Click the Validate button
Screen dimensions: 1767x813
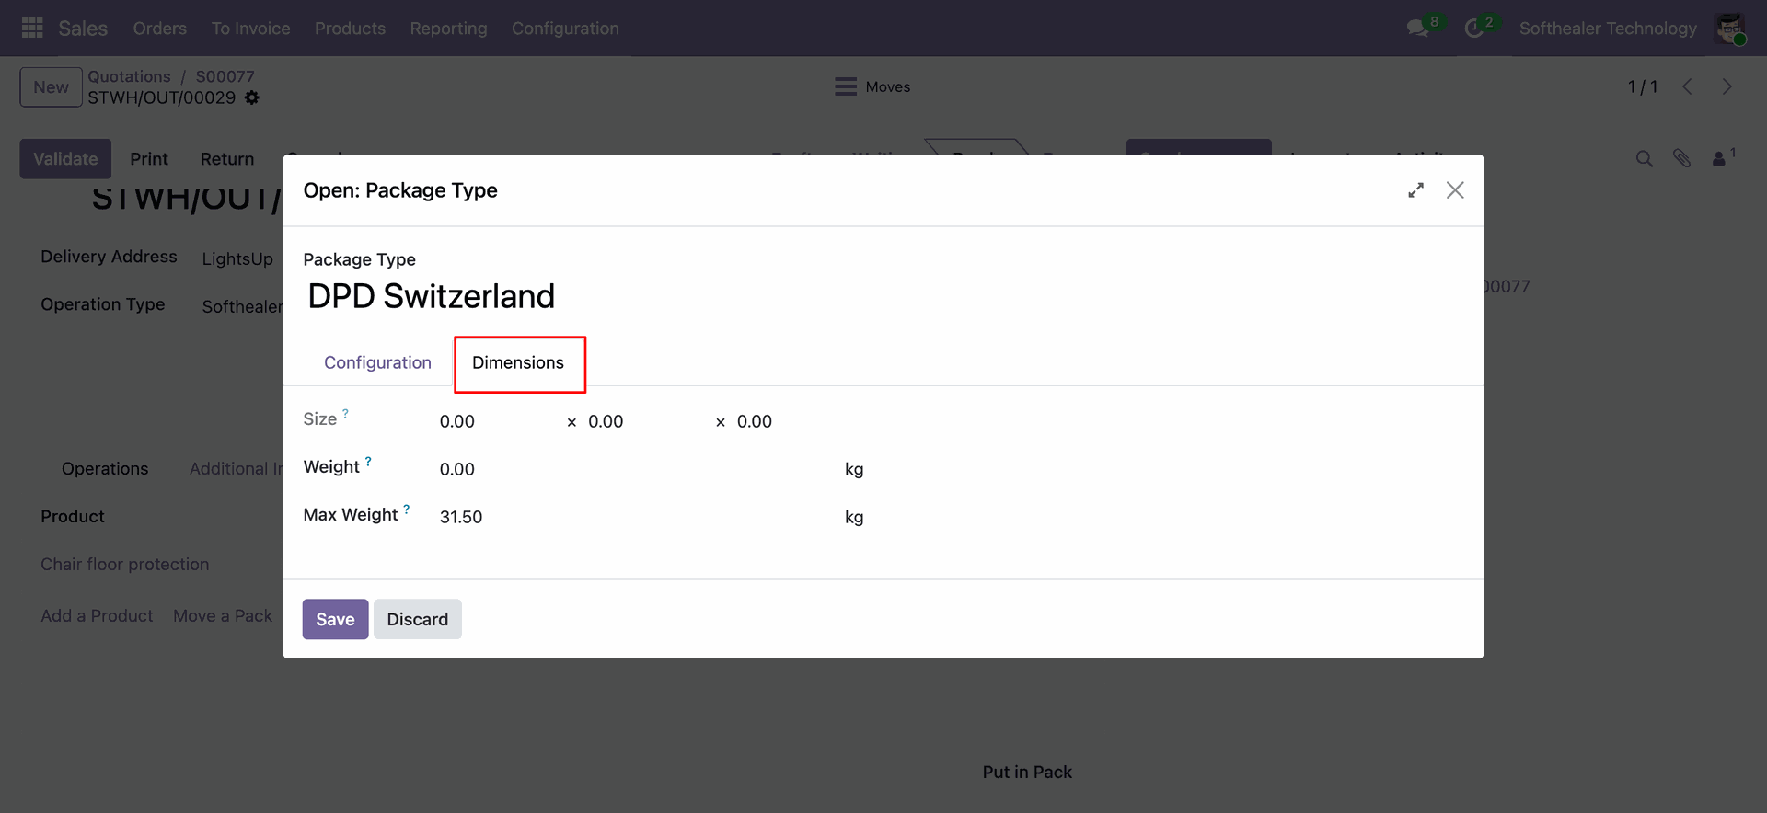click(x=65, y=159)
